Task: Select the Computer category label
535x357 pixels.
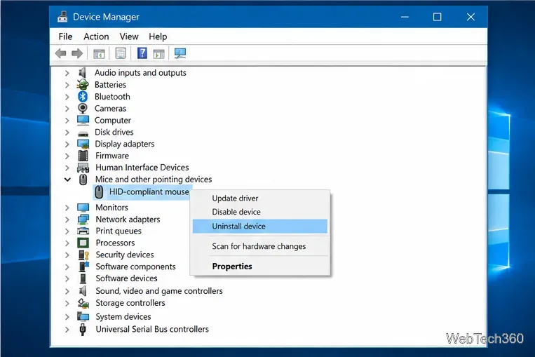Action: [x=113, y=121]
